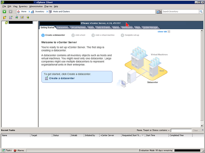Open the search type dropdown
This screenshot has height=153, width=205.
[x=159, y=11]
